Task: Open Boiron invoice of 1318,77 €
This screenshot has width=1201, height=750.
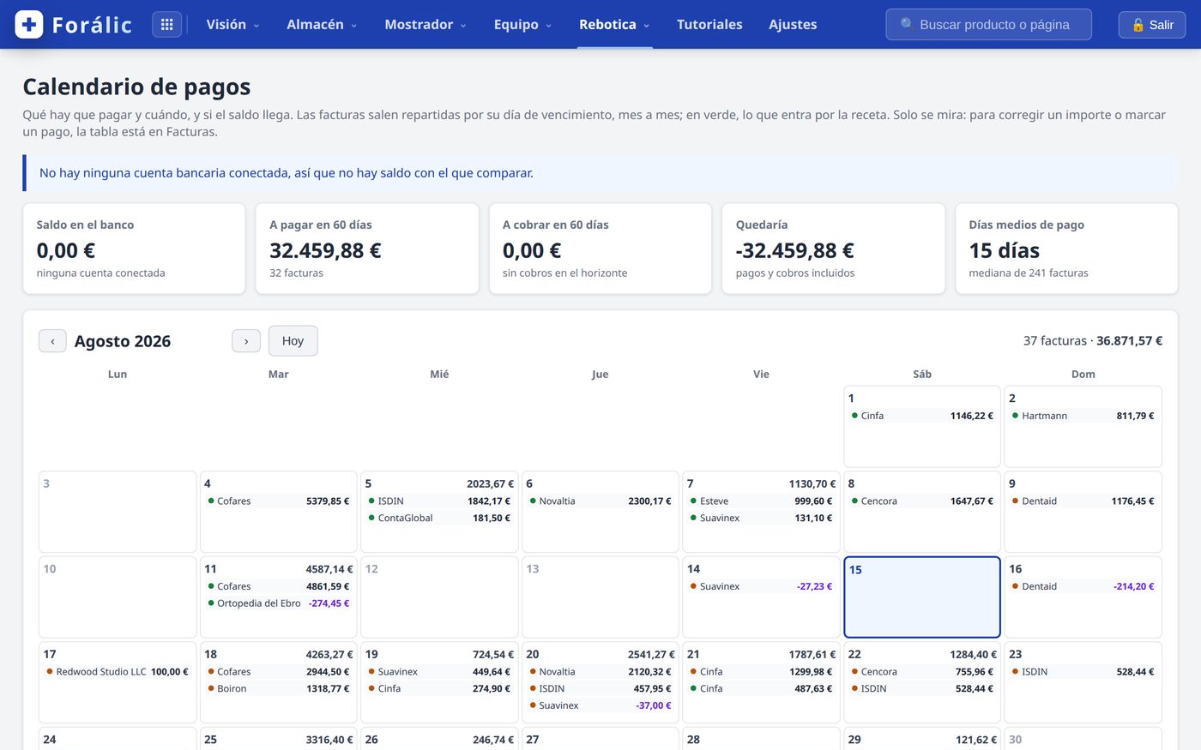Action: pos(278,689)
